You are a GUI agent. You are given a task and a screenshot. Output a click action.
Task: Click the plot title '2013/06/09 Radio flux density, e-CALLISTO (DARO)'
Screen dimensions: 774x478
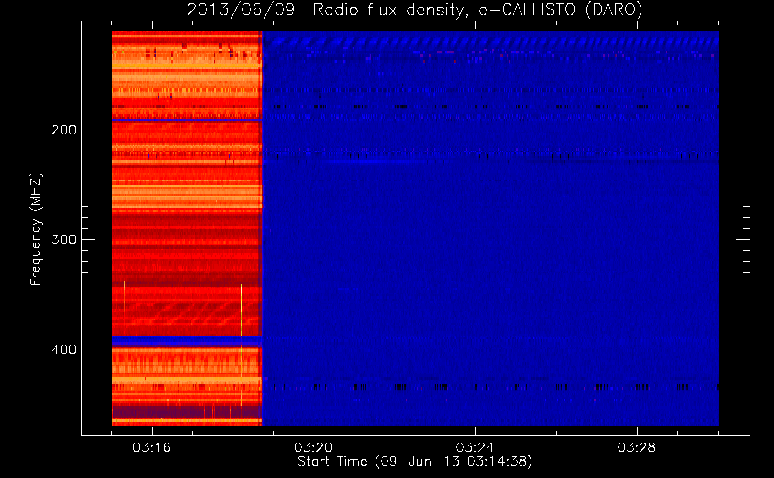[x=415, y=10]
